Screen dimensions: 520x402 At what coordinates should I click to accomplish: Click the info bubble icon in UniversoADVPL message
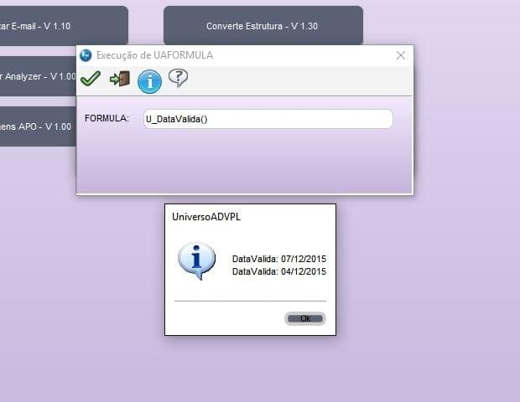196,260
